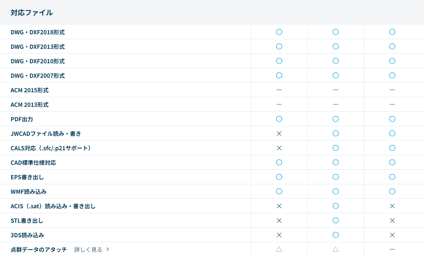Click the DWG・DXF2013形式 row label

pos(37,47)
